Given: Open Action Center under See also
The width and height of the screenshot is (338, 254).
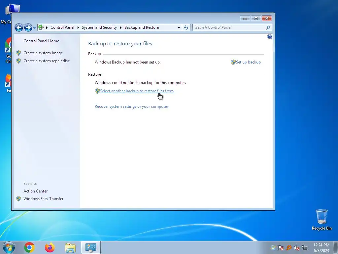Looking at the screenshot, I should coord(36,191).
